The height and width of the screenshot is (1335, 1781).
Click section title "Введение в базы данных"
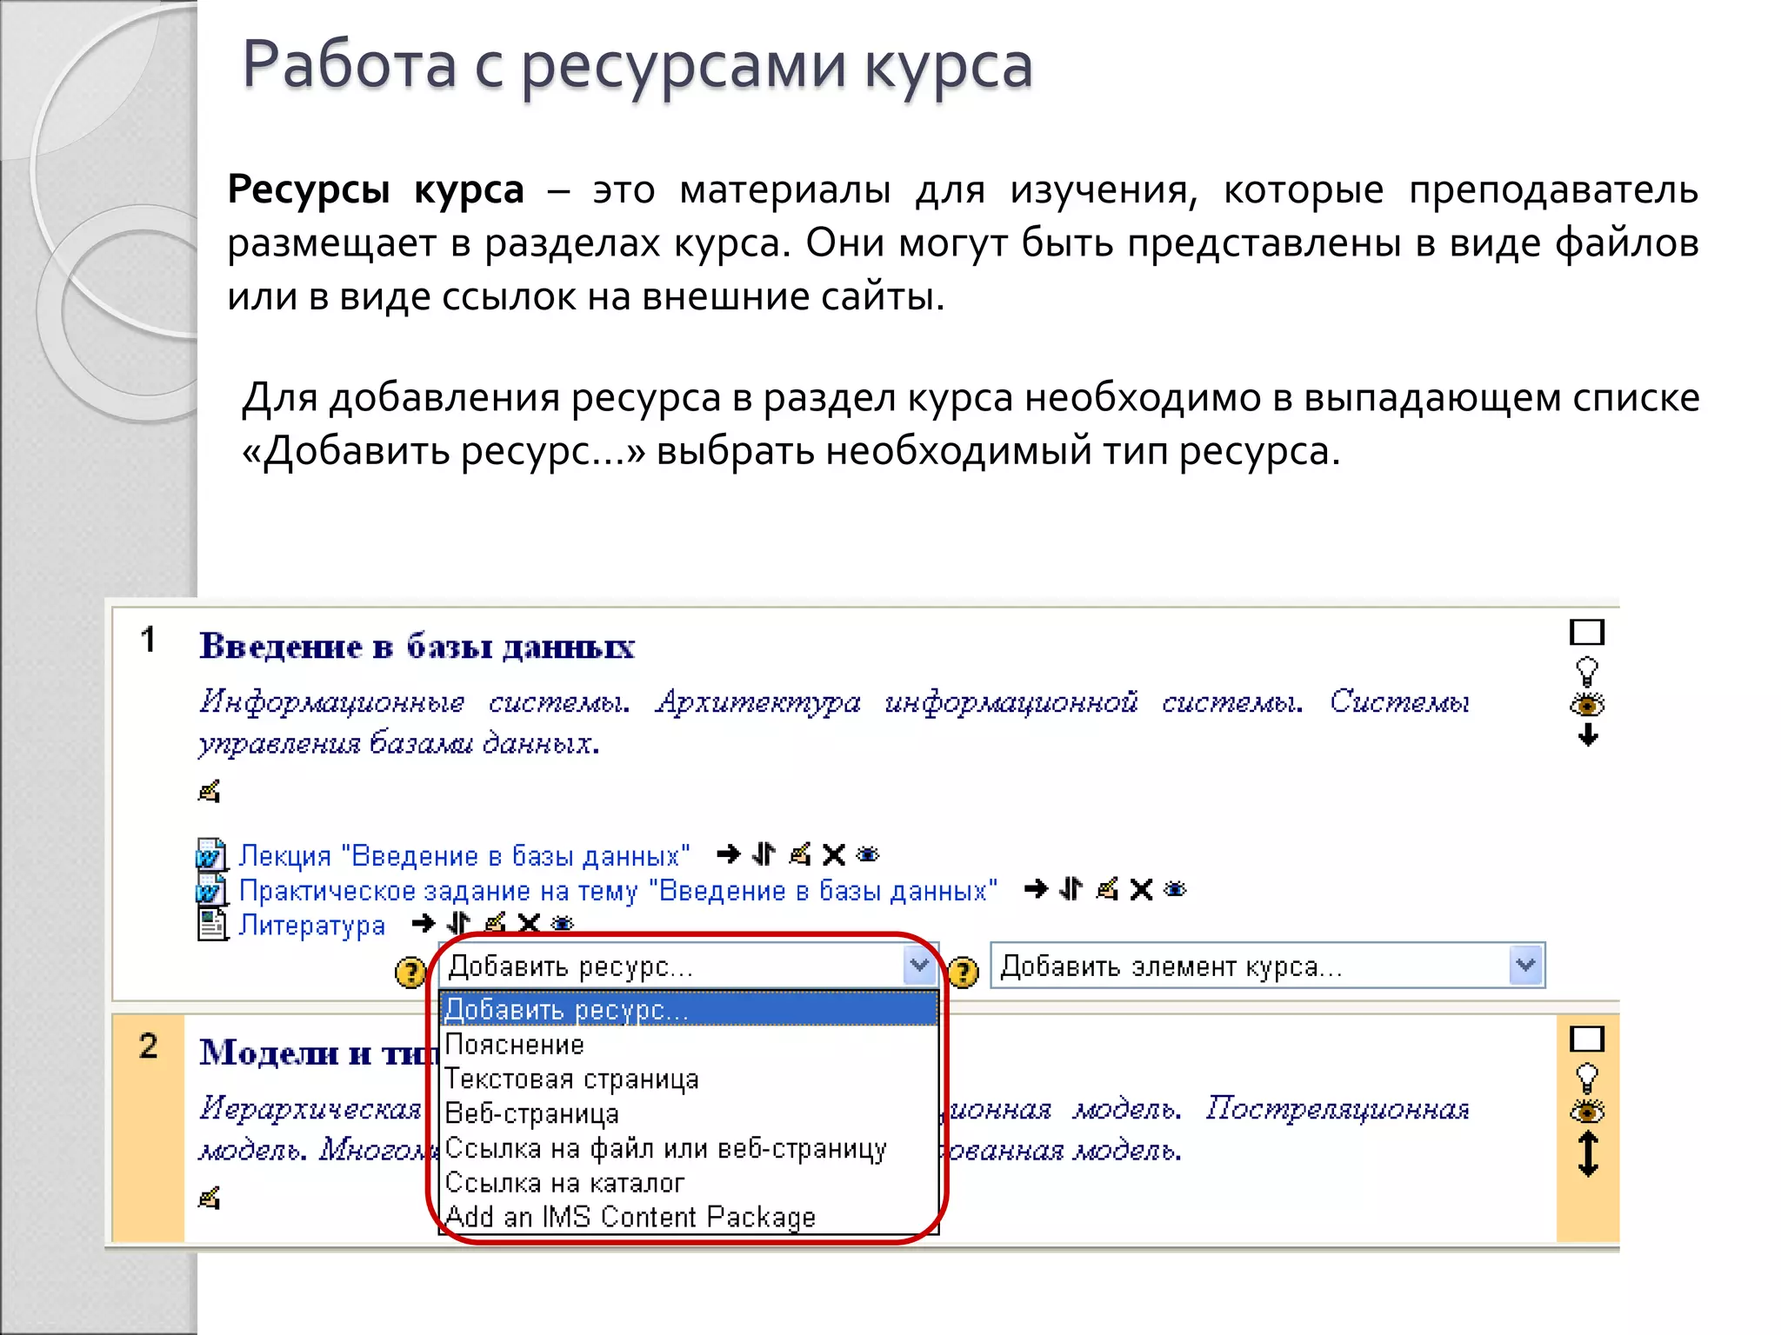[417, 647]
